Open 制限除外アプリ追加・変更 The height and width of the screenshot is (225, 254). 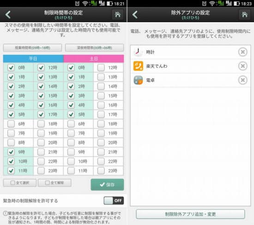click(x=190, y=214)
